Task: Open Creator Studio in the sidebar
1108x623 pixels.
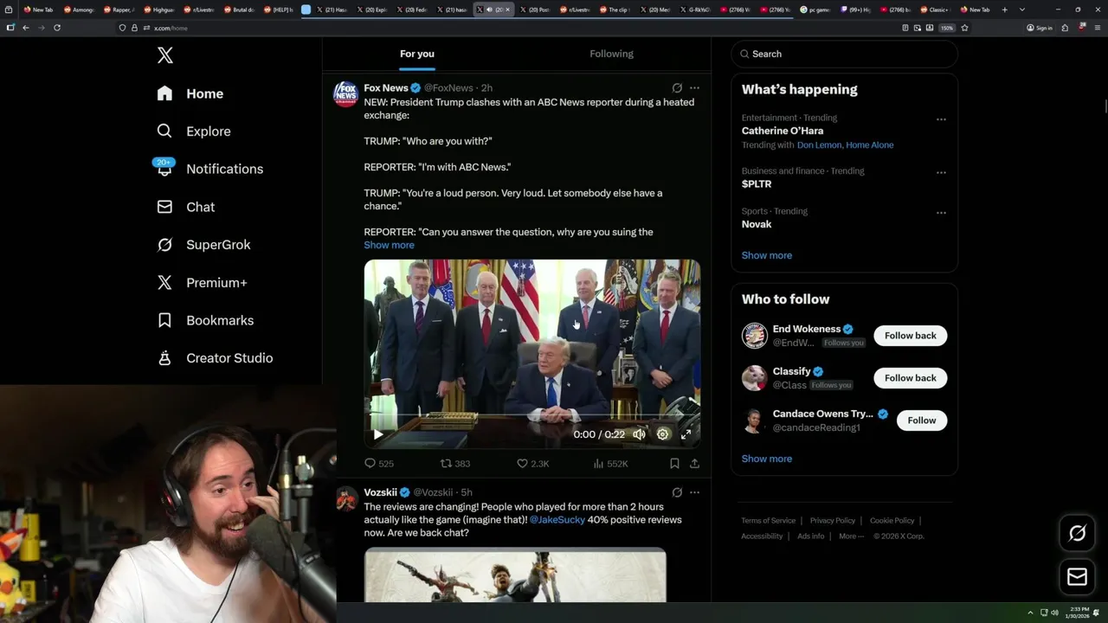Action: 215,358
